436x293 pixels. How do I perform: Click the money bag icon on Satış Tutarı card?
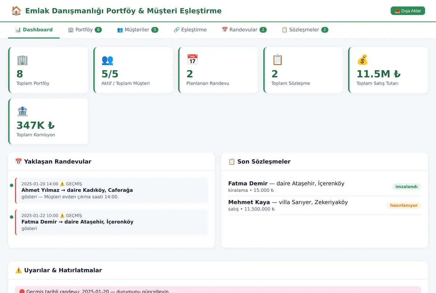pyautogui.click(x=362, y=60)
